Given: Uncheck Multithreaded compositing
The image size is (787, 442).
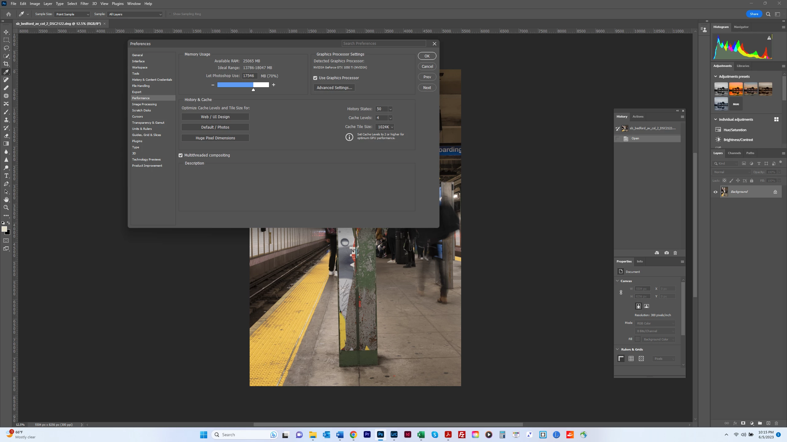Looking at the screenshot, I should pyautogui.click(x=181, y=155).
